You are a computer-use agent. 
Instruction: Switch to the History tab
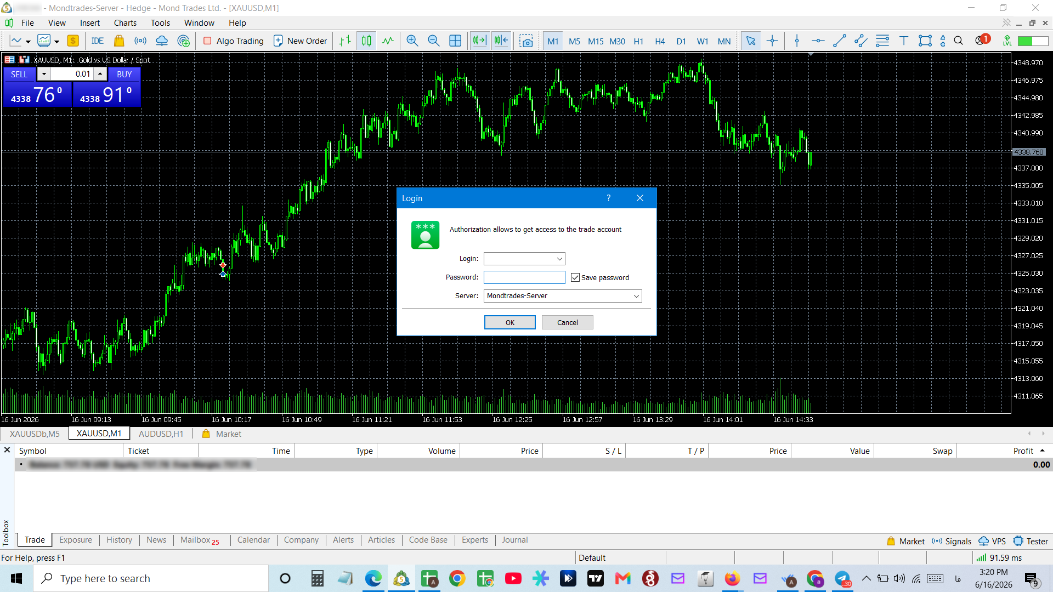pyautogui.click(x=119, y=540)
